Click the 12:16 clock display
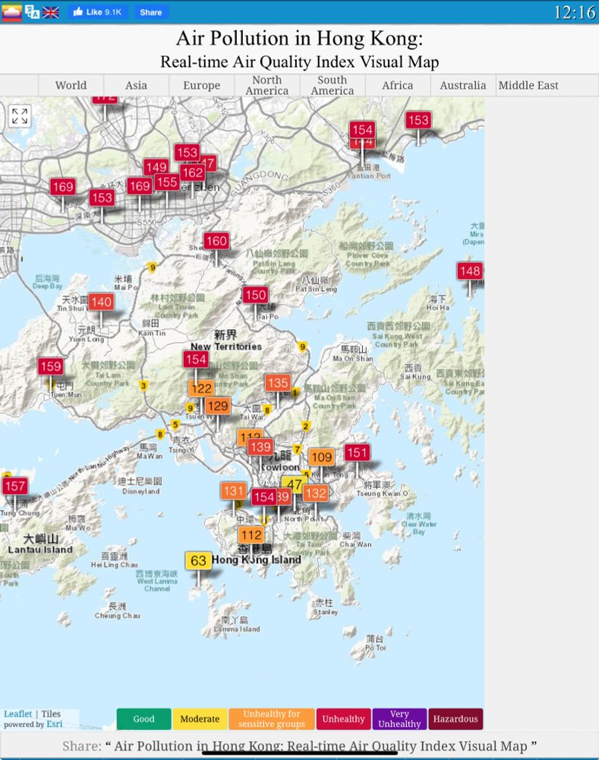 (575, 12)
